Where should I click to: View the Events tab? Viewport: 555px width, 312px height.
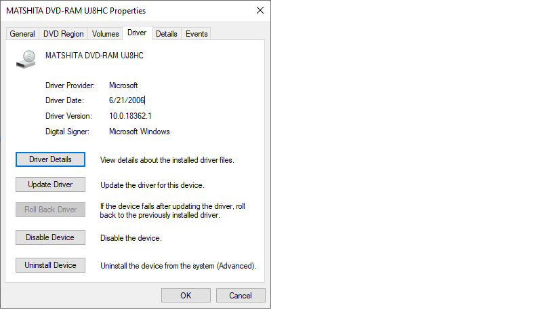[197, 34]
